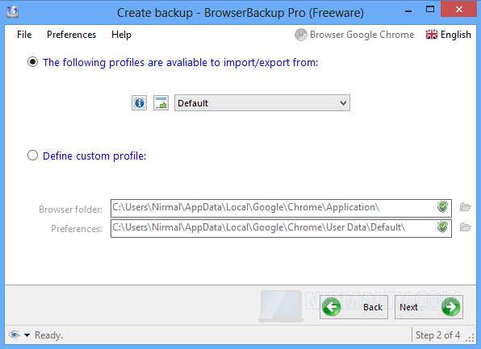
Task: Maximize the BrowserBackup window
Action: (430, 10)
